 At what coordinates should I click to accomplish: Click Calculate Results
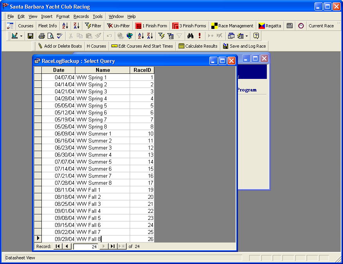tap(198, 46)
